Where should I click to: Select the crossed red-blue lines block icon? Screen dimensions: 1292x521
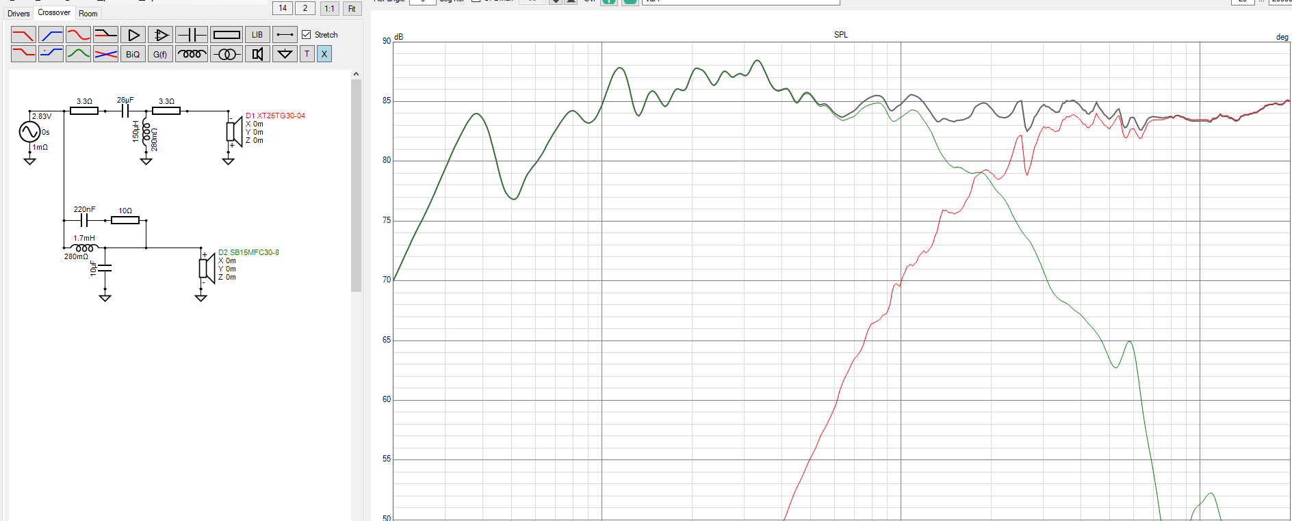(x=105, y=53)
